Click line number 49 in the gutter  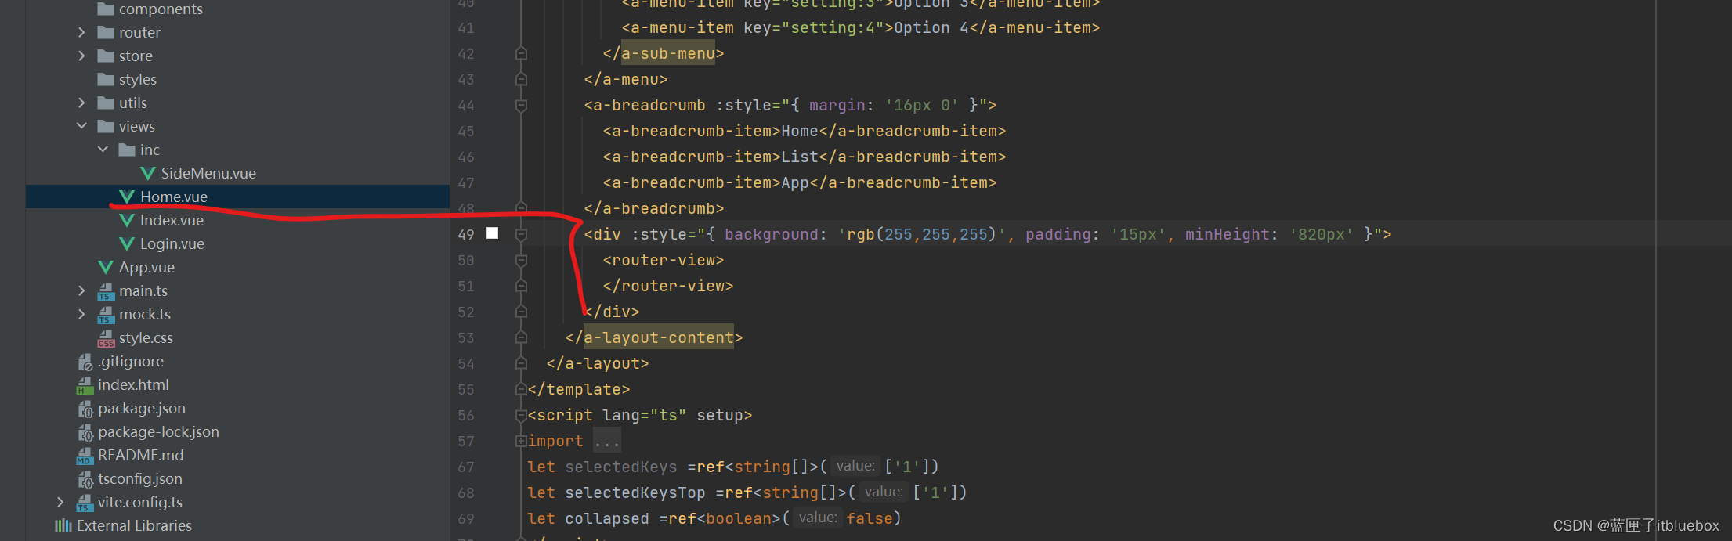[x=466, y=234]
